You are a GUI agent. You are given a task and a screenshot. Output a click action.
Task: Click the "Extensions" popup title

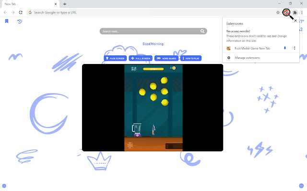[x=235, y=23]
